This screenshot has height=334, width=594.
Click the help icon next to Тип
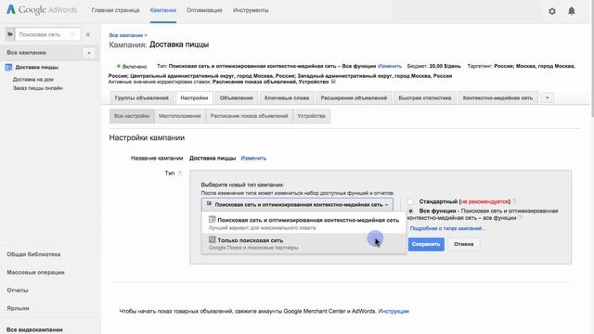click(180, 173)
